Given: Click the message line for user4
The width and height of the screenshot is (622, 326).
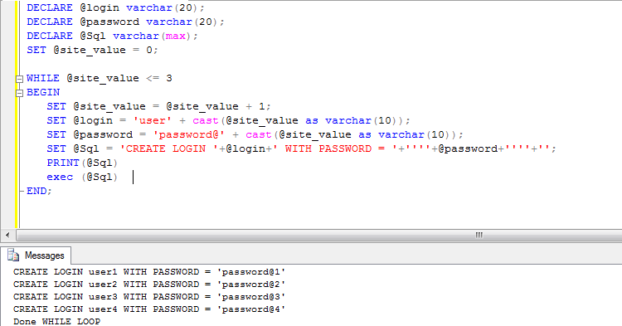Looking at the screenshot, I should point(149,309).
